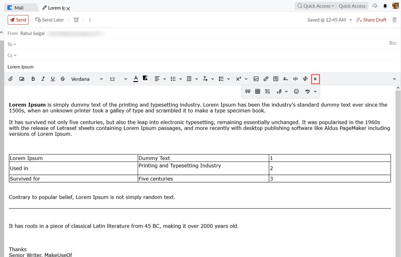
Task: Click the spell check abc icon
Action: point(308,91)
